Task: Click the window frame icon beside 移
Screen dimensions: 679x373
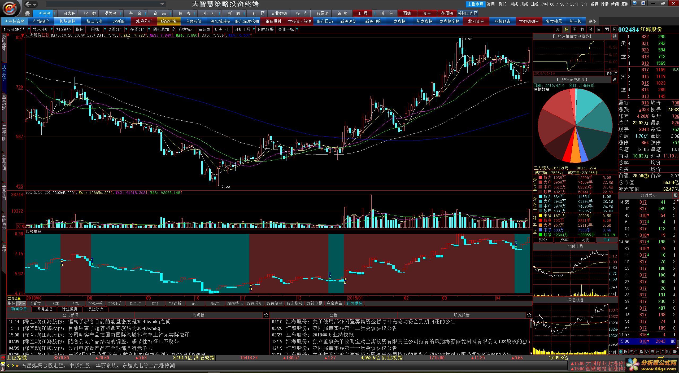Action: [607, 29]
